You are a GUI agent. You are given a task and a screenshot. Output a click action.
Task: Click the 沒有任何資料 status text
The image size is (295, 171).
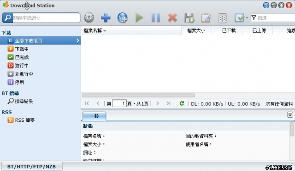click(x=279, y=104)
